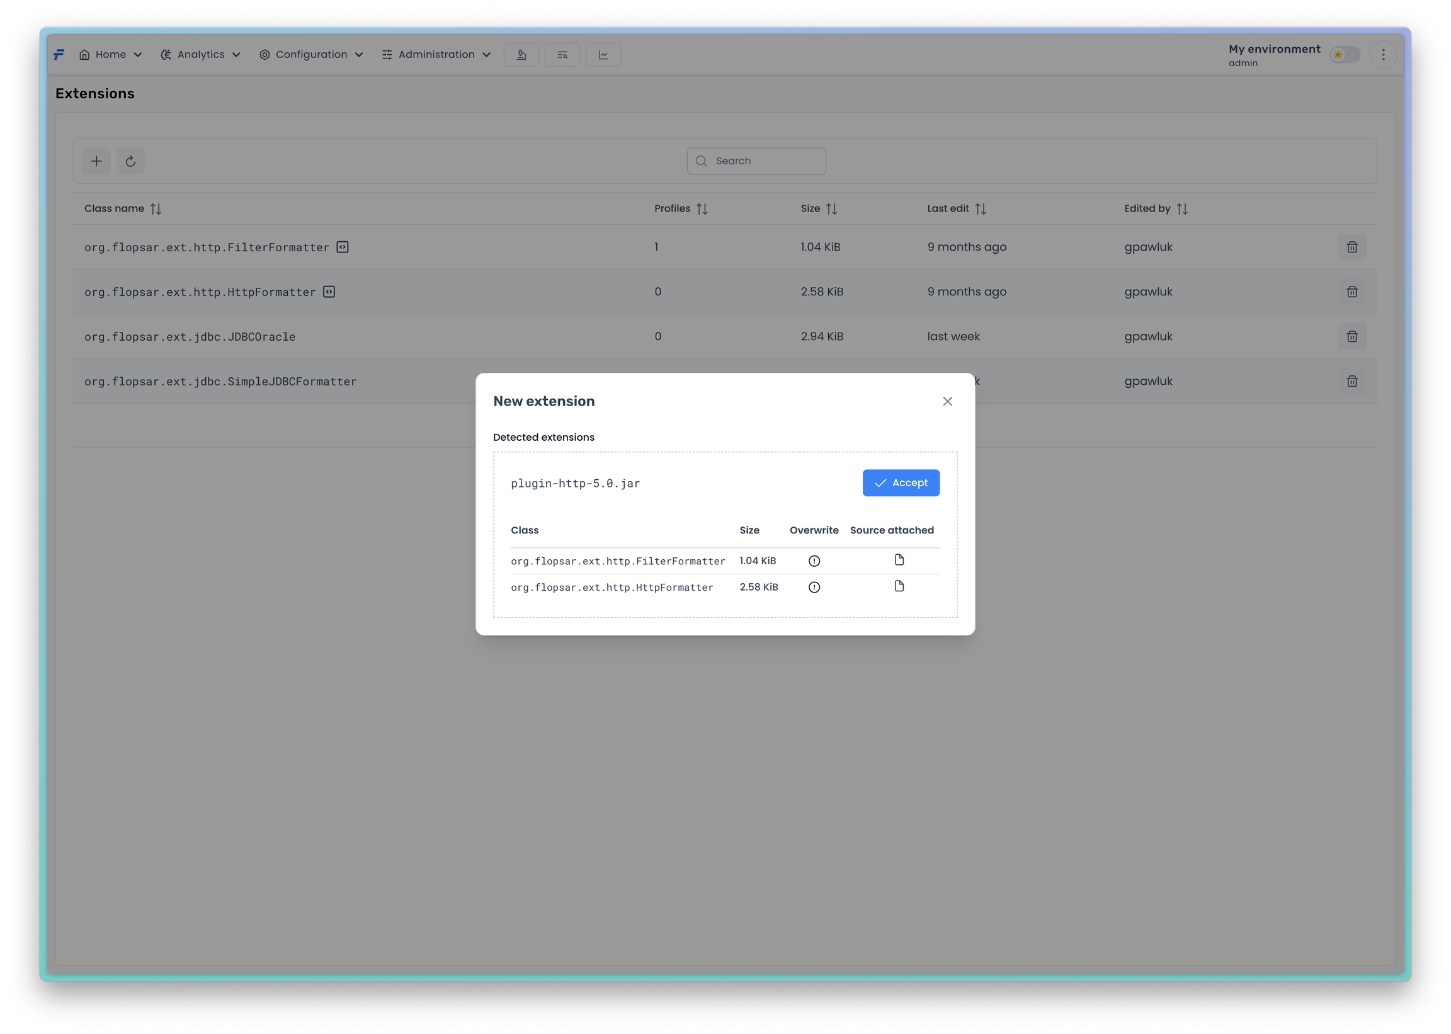Screen dimensions: 1451x1034
Task: Click the refresh extensions list icon
Action: click(130, 161)
